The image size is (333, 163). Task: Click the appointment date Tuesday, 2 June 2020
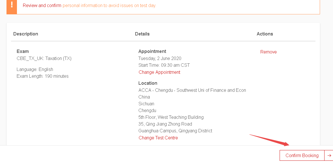[160, 58]
